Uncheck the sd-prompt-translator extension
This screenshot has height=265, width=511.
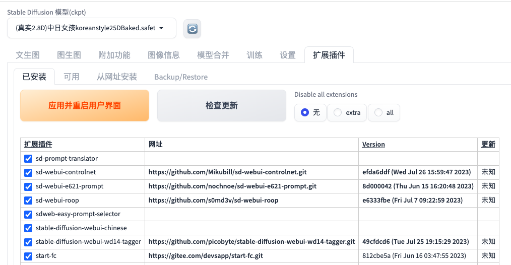[28, 159]
